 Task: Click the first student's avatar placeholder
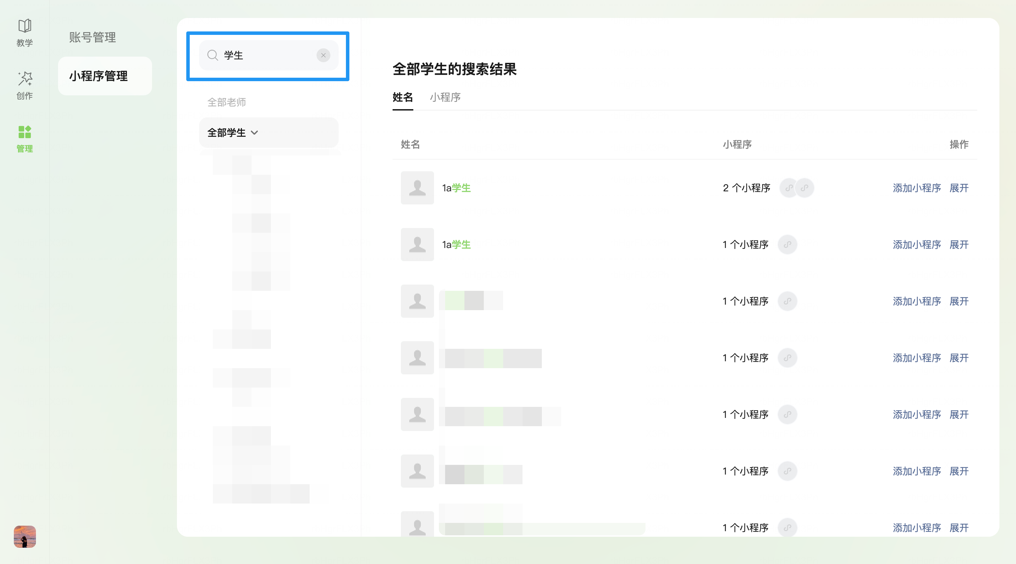coord(417,188)
